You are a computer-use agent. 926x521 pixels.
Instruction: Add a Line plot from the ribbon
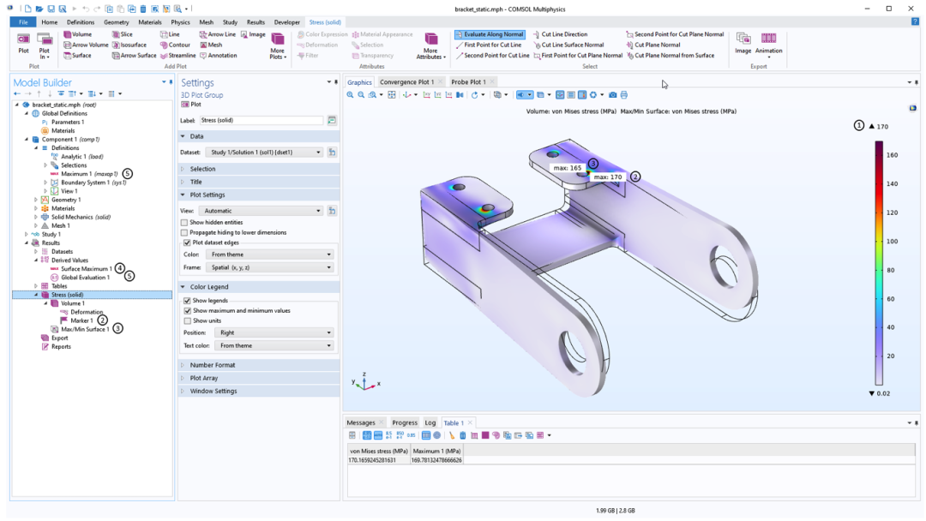coord(170,34)
